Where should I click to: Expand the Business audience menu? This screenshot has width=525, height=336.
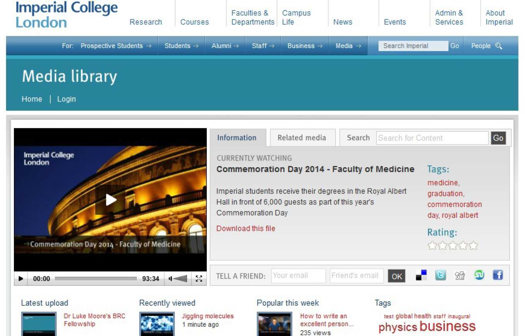click(305, 46)
